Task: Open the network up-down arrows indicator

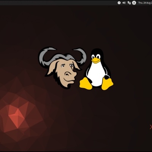Action: 129,3
